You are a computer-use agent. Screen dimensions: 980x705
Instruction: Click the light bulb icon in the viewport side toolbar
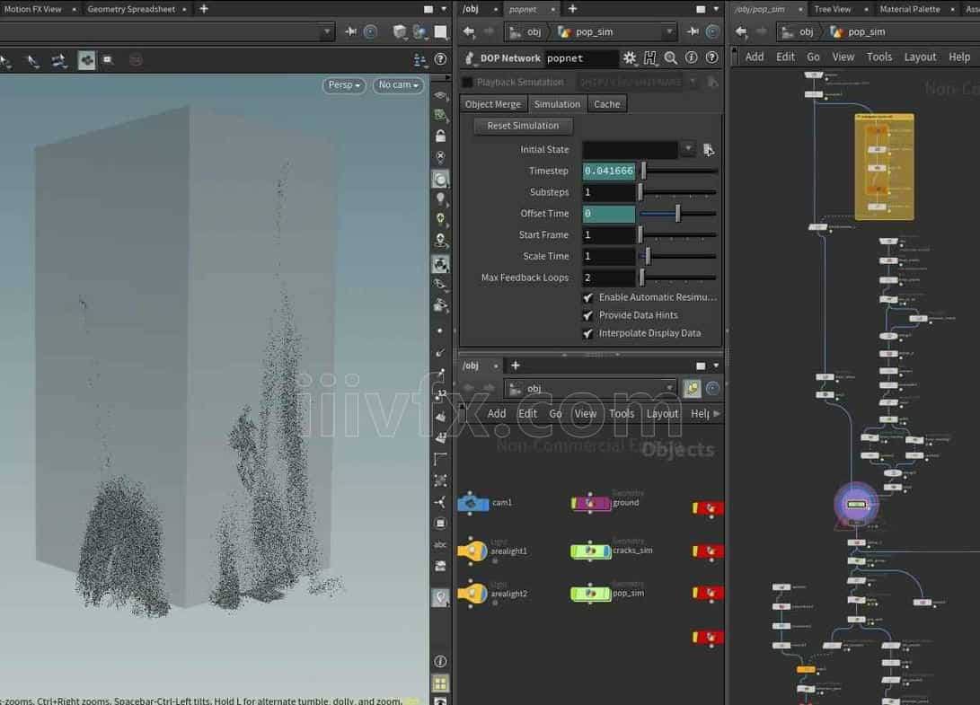[x=441, y=199]
